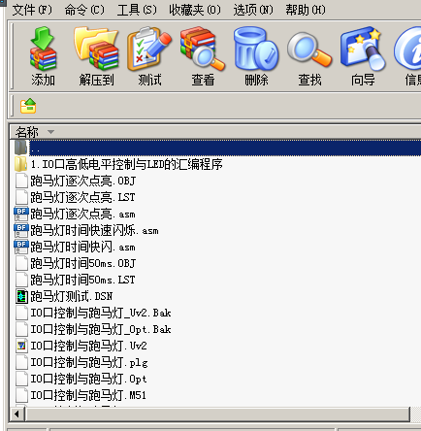Run the 测试 (Test) archive tool

[149, 56]
